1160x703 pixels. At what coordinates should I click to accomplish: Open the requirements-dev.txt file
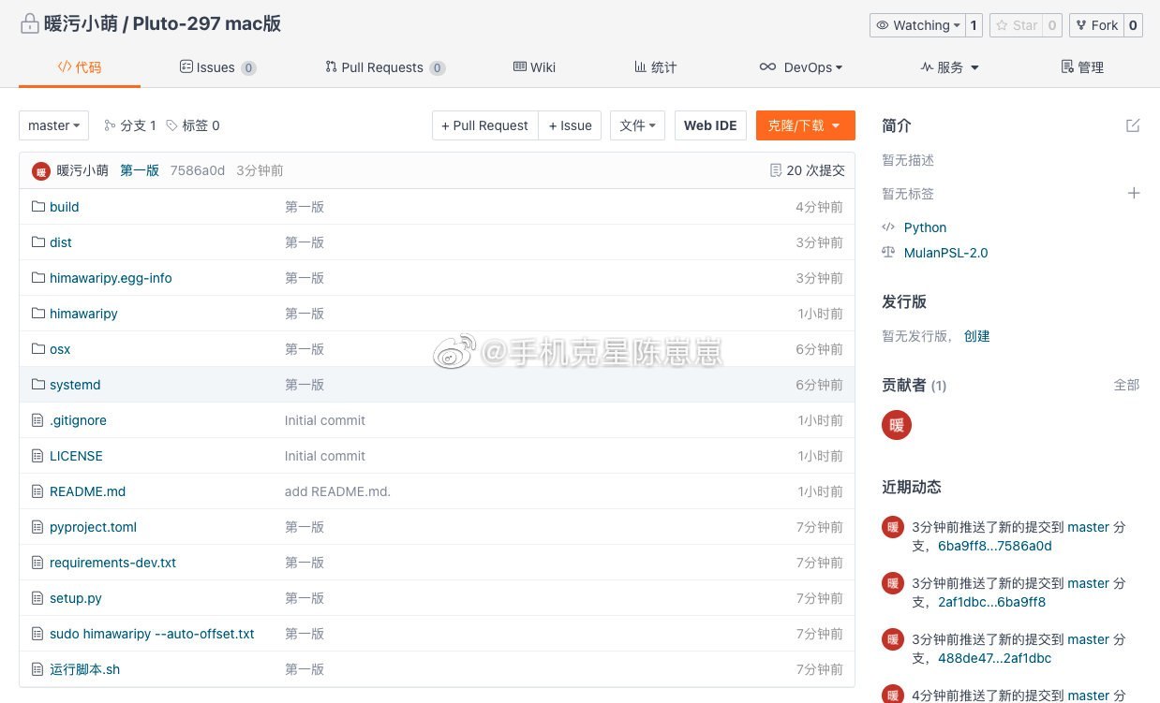click(x=112, y=563)
